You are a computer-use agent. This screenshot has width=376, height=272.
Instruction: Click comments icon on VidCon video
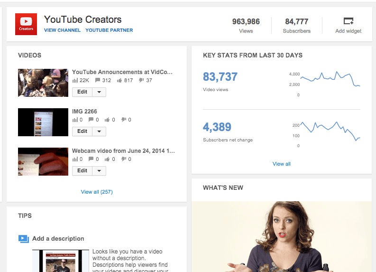click(x=98, y=81)
